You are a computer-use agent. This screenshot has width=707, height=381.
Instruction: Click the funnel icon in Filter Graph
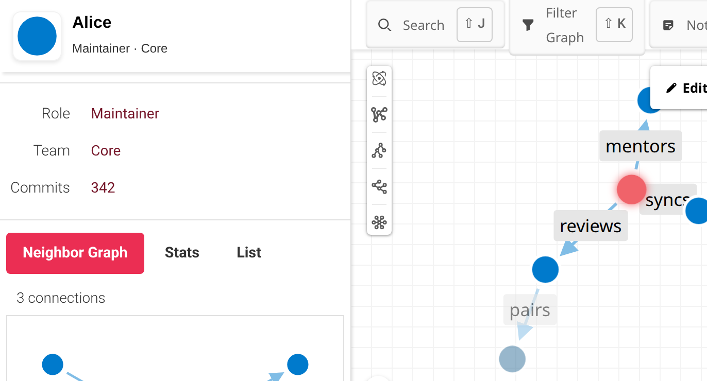(x=528, y=25)
